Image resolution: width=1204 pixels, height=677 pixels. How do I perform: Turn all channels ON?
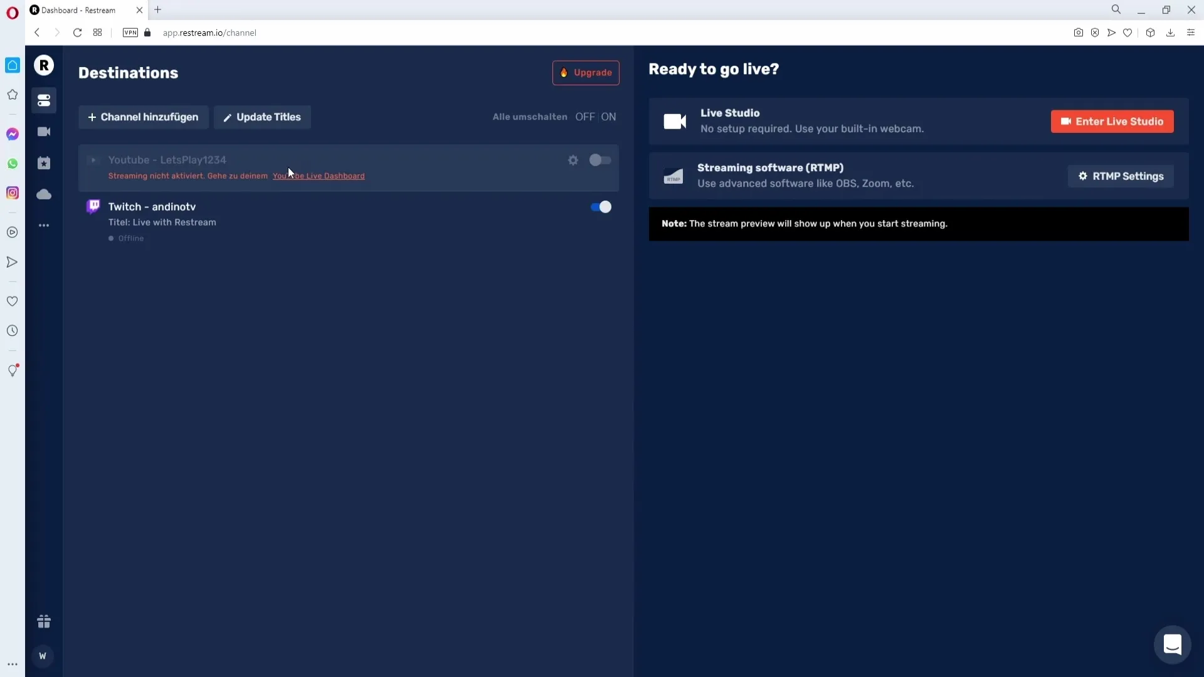608,117
